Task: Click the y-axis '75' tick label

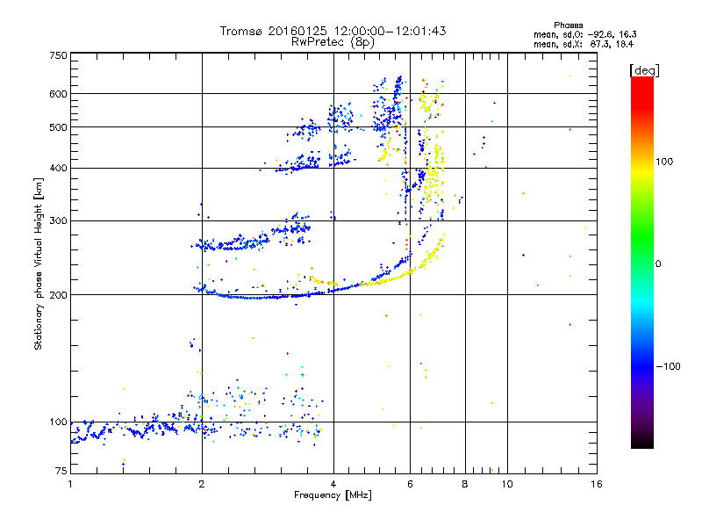Action: click(61, 471)
